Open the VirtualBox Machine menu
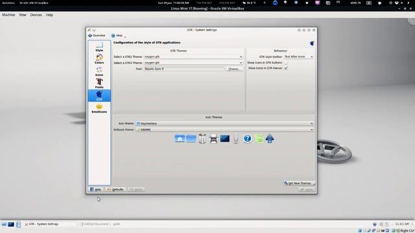This screenshot has height=233, width=415. coord(8,15)
